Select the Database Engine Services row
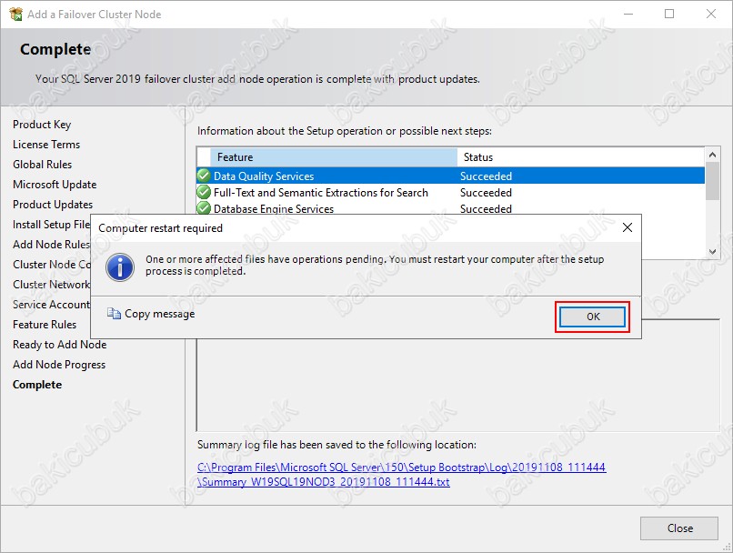Screen dimensions: 733x553 coord(451,208)
